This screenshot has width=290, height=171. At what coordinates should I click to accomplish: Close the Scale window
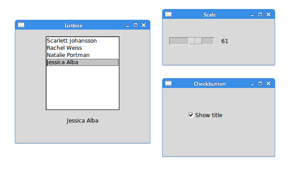click(268, 14)
